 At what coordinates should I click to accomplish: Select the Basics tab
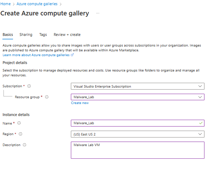click(8, 34)
